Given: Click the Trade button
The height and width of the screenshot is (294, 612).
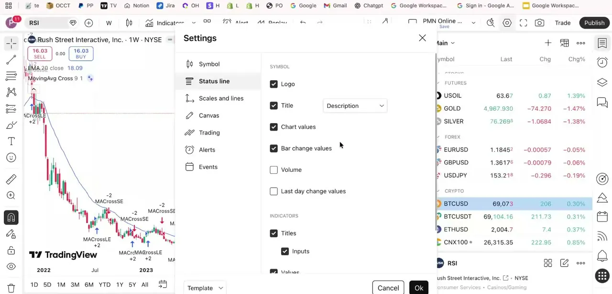Looking at the screenshot, I should pos(563,23).
